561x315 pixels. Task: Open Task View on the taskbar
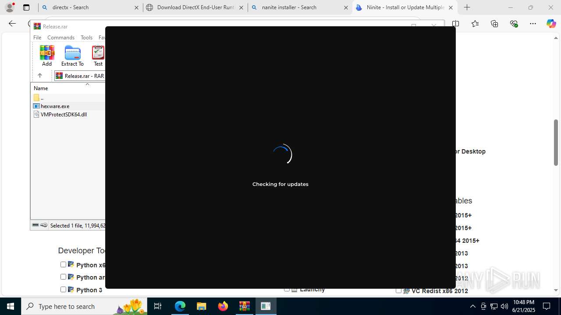click(158, 306)
